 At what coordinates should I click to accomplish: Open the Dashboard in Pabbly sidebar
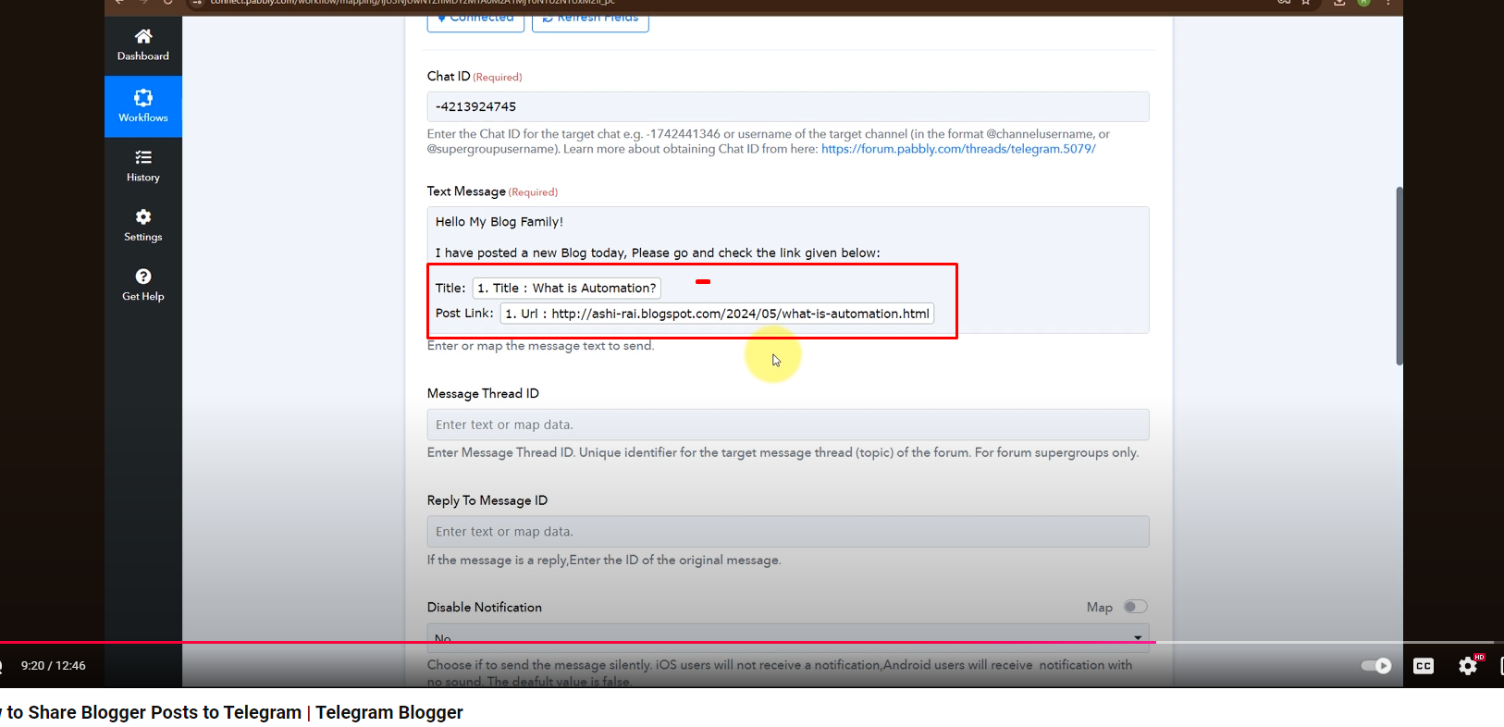[x=143, y=45]
